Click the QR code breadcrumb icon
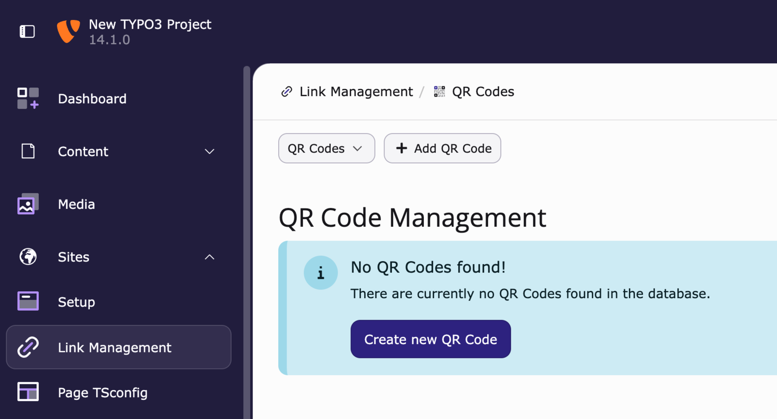 tap(439, 92)
